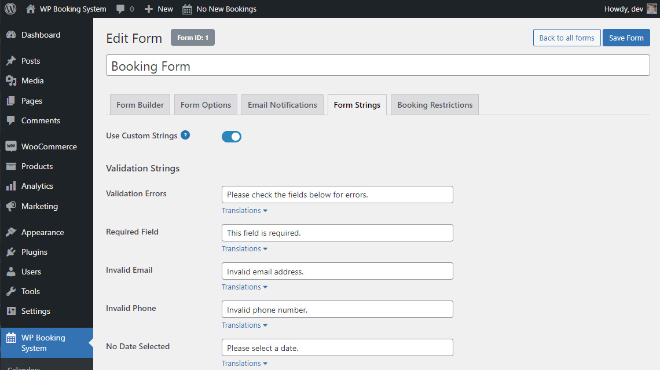The height and width of the screenshot is (370, 660).
Task: Click the bookings calendar icon in admin bar
Action: coord(188,9)
